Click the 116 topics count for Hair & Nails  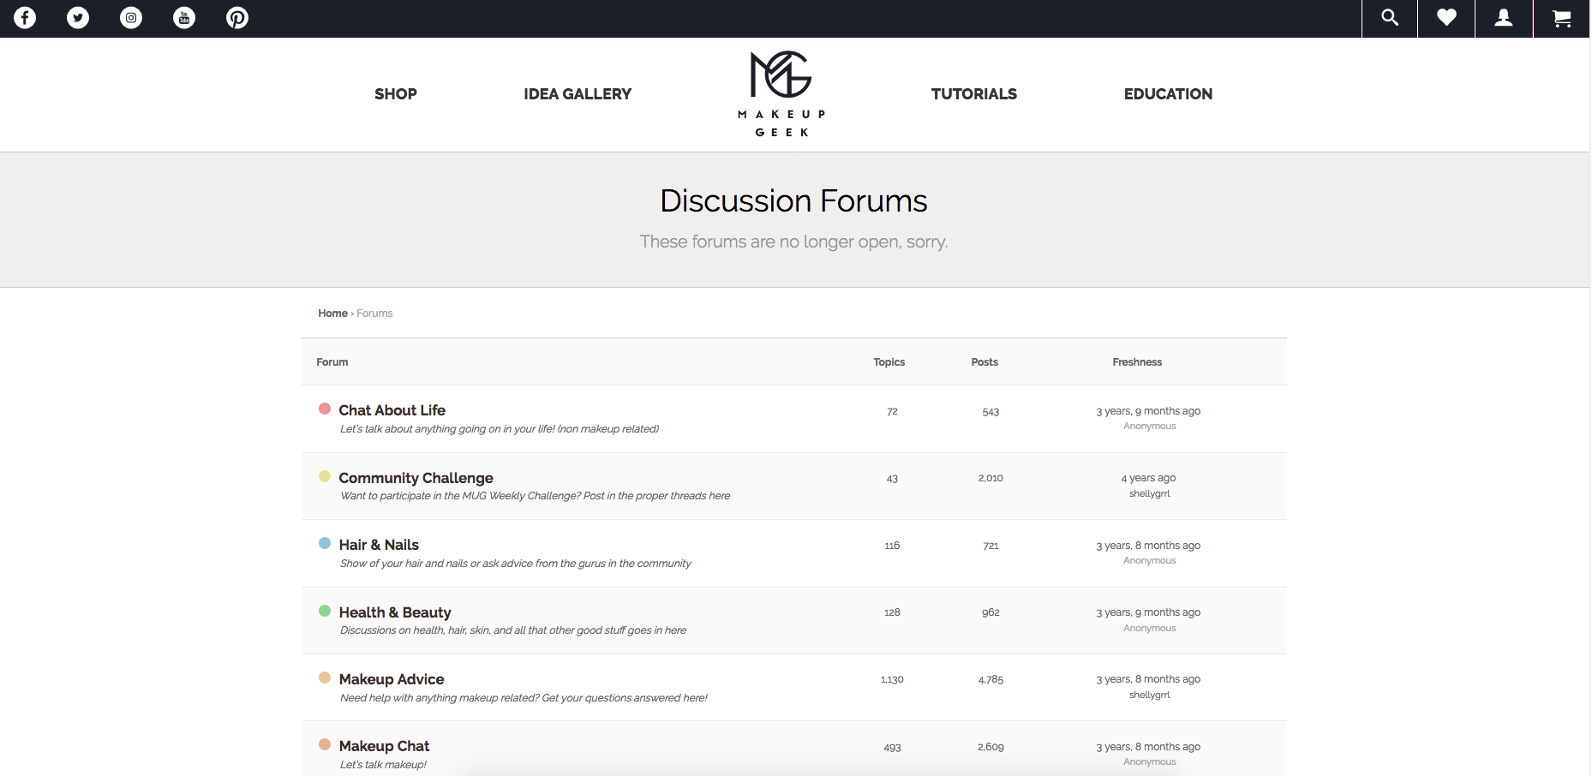click(x=892, y=546)
